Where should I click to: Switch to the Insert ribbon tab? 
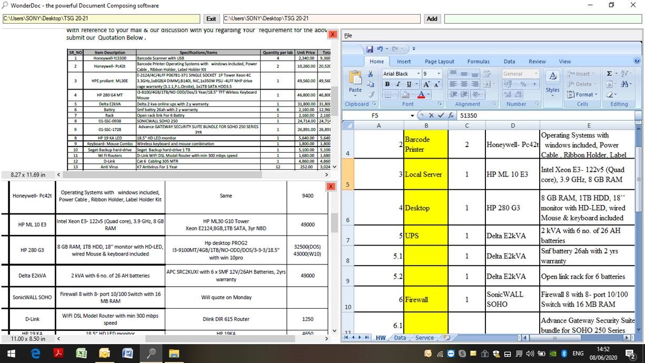[404, 62]
